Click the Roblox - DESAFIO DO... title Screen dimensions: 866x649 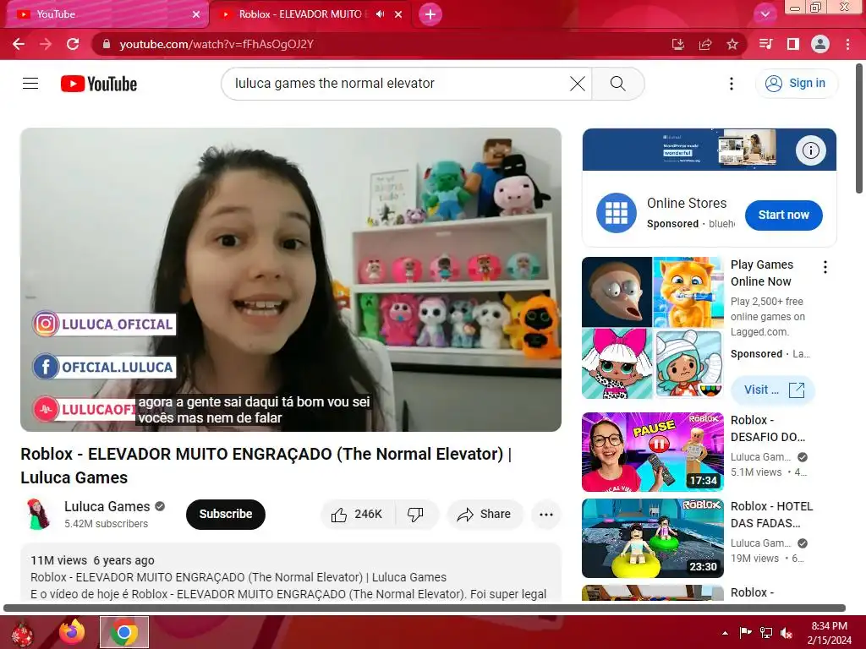tap(768, 428)
